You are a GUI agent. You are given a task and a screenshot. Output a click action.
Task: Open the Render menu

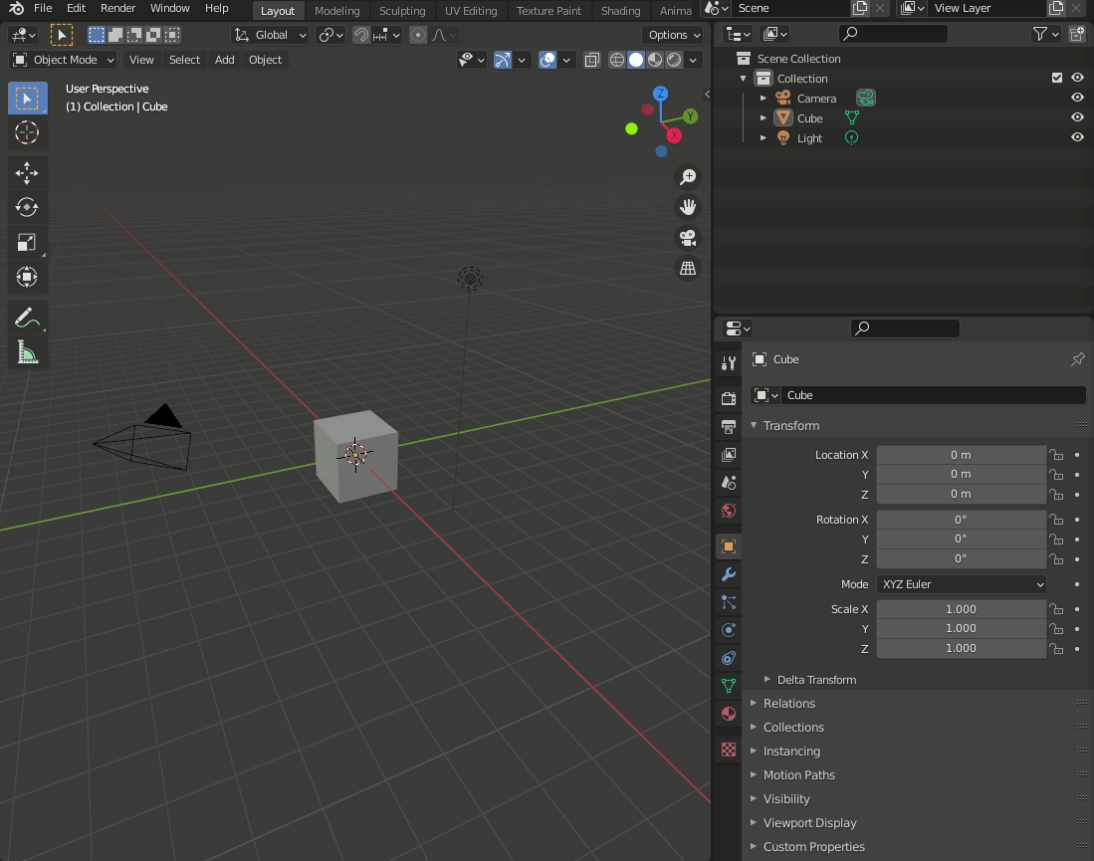[x=117, y=8]
